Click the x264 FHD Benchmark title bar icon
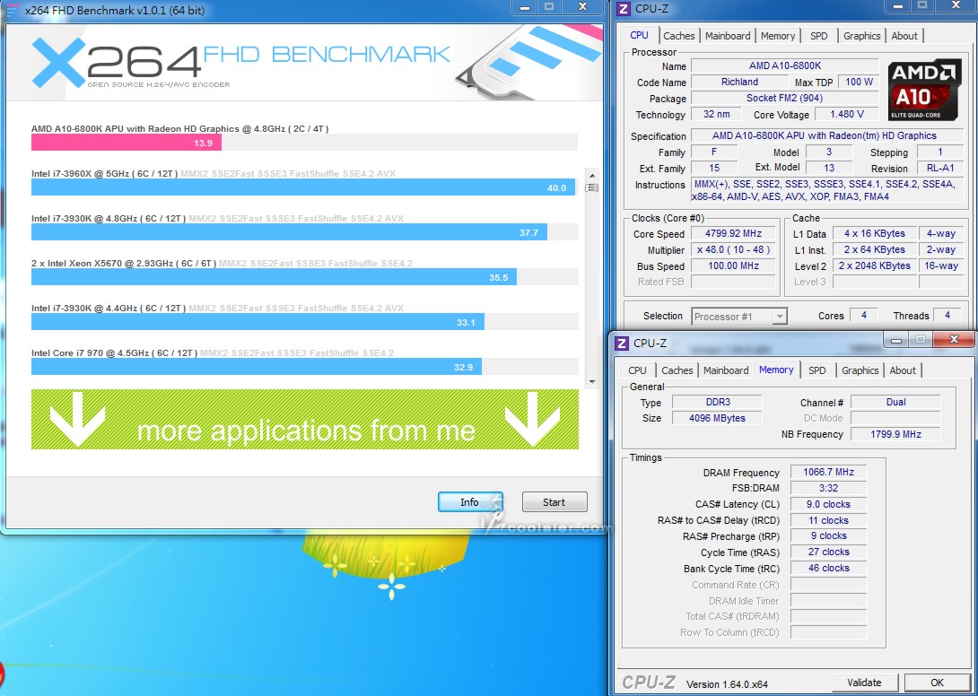Viewport: 978px width, 696px height. [13, 10]
